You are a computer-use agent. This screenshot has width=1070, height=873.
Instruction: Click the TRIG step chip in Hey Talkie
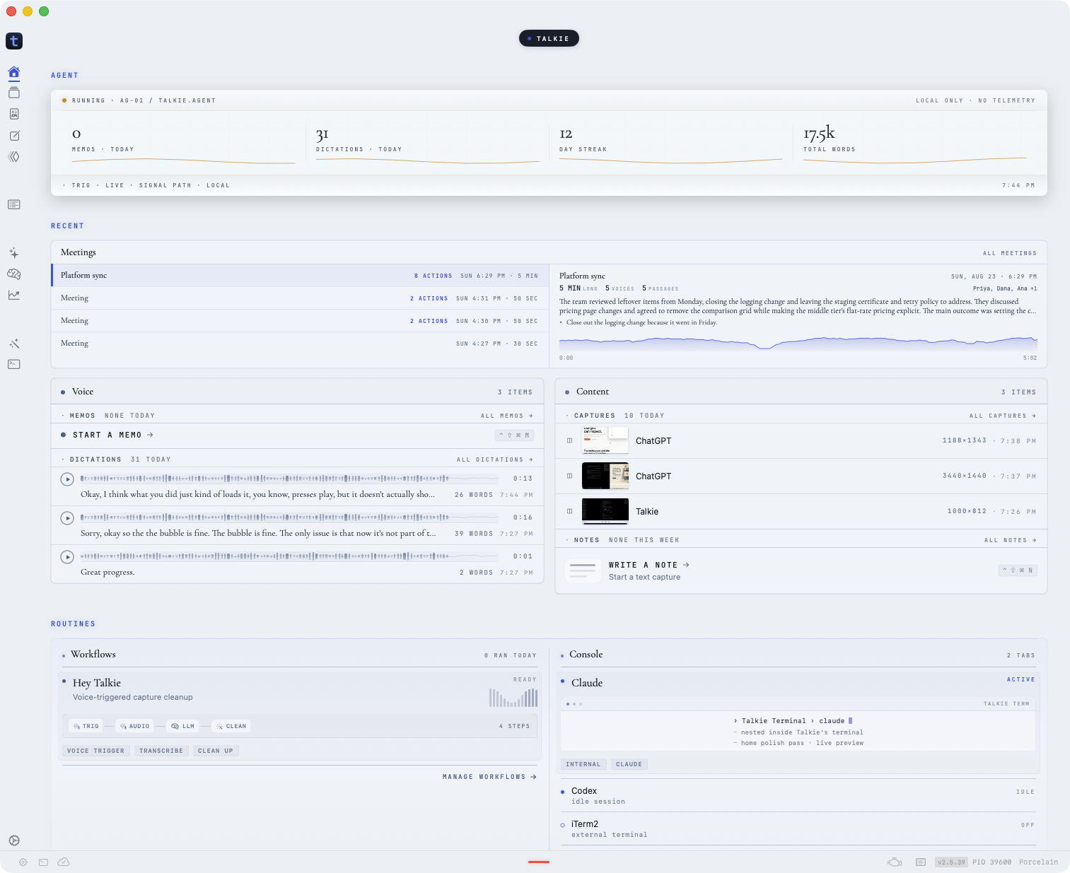86,726
